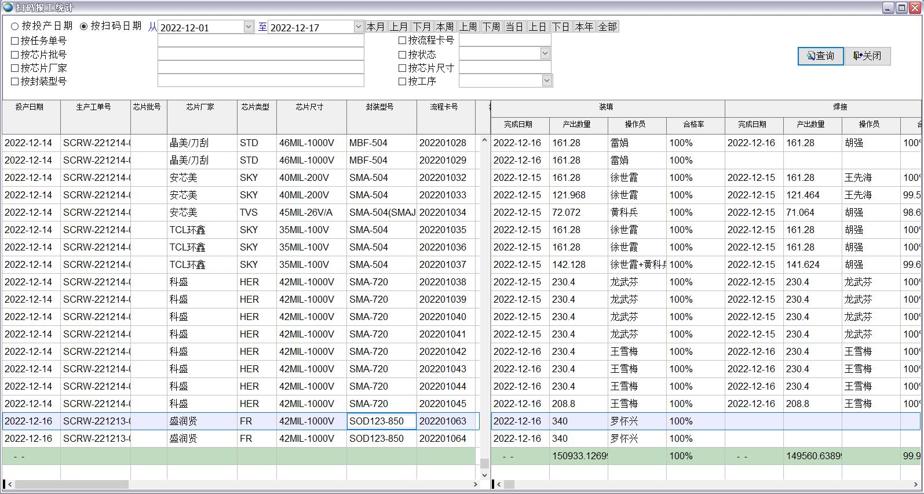924x494 pixels.
Task: Choose the 本月 quick date range
Action: (376, 27)
